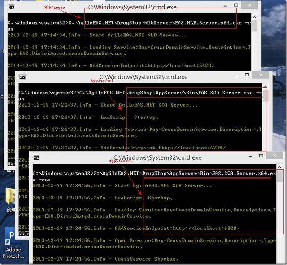Click the 17:24:56 'LuaScript Startup' log line

pyautogui.click(x=103, y=198)
